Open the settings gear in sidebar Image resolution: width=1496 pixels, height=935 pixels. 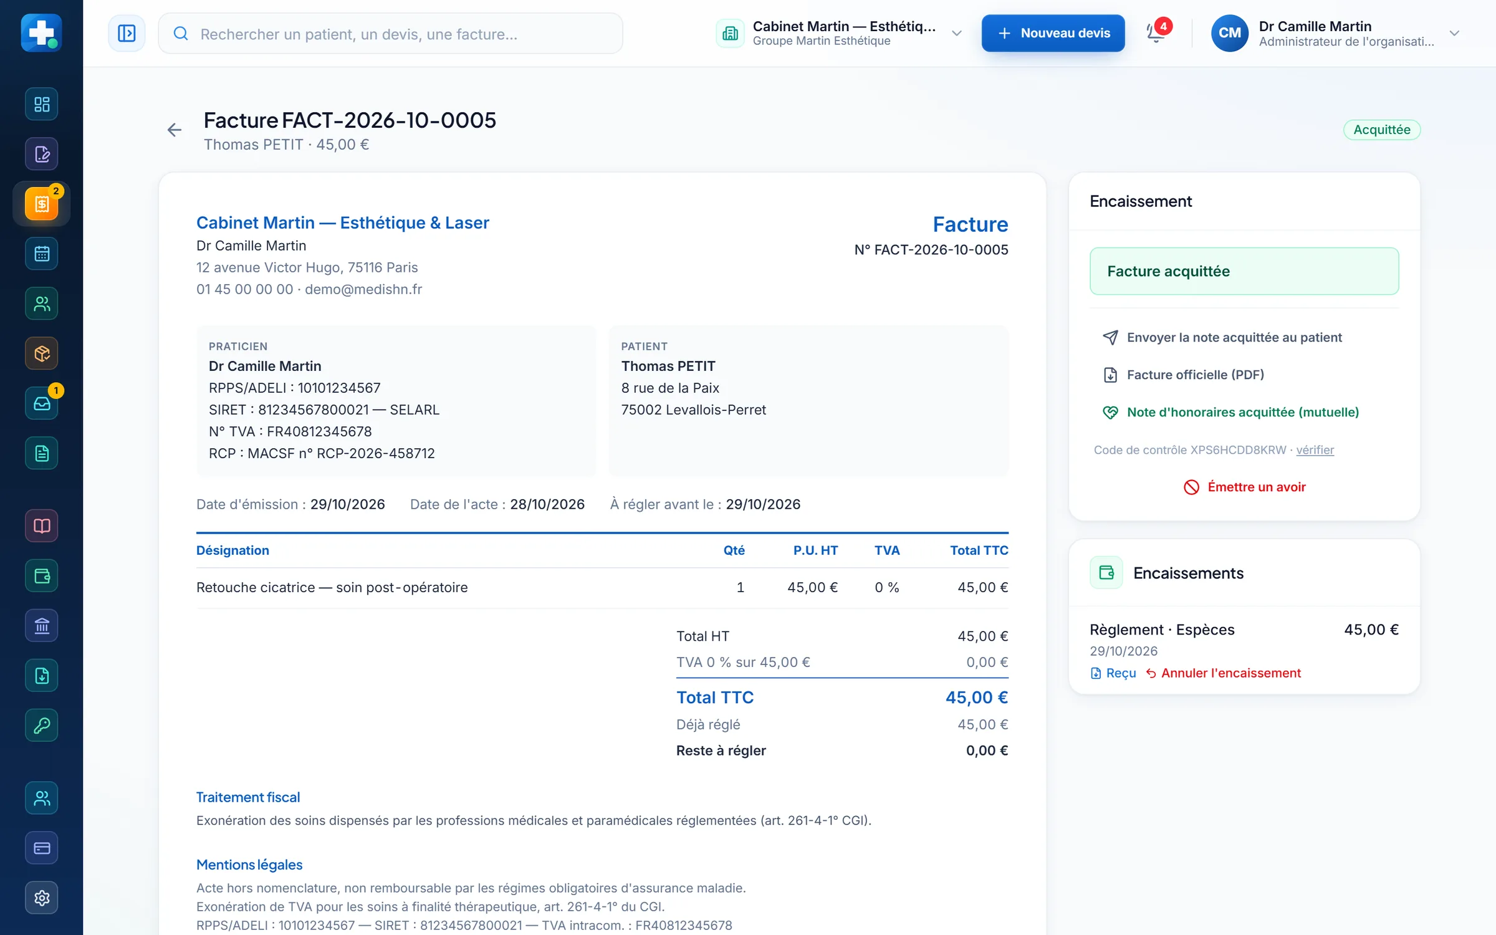(x=42, y=898)
